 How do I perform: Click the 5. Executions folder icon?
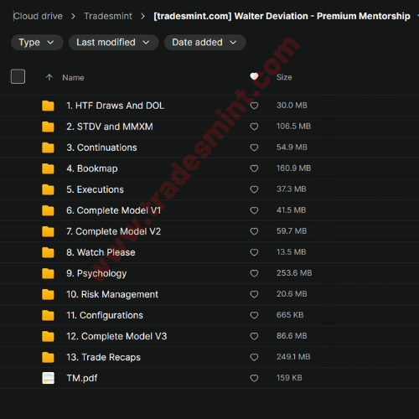pyautogui.click(x=48, y=189)
